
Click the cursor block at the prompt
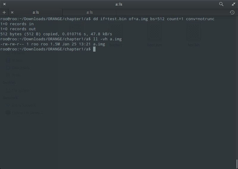pos(94,49)
